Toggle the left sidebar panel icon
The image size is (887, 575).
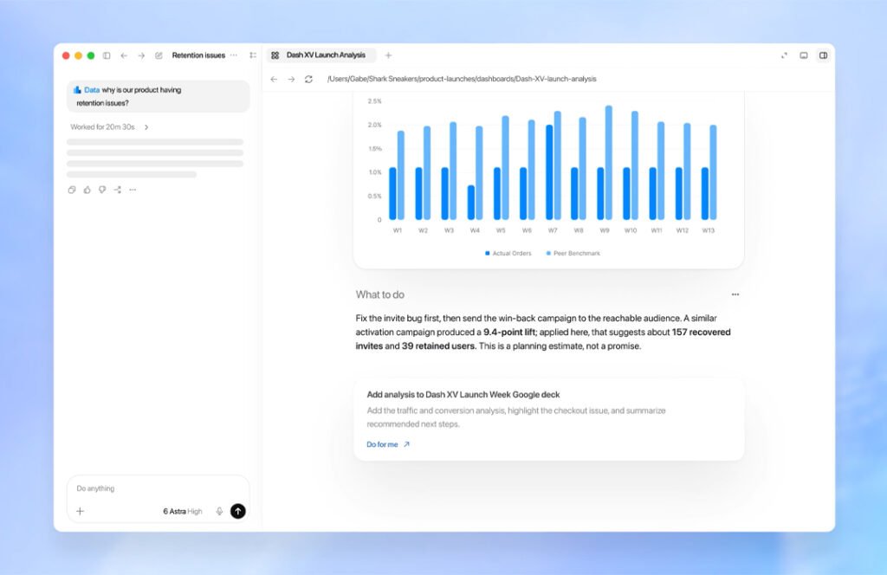[107, 55]
